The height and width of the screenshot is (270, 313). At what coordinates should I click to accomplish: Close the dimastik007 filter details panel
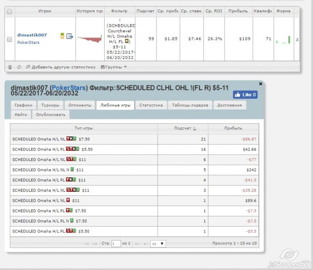(x=260, y=84)
